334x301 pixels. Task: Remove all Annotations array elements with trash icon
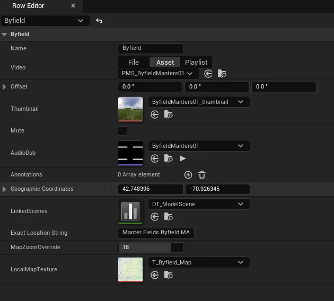tap(202, 175)
